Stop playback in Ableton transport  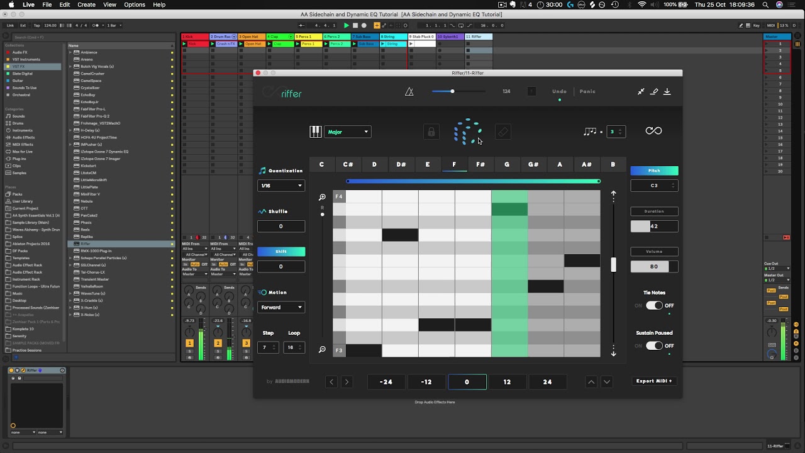[355, 25]
